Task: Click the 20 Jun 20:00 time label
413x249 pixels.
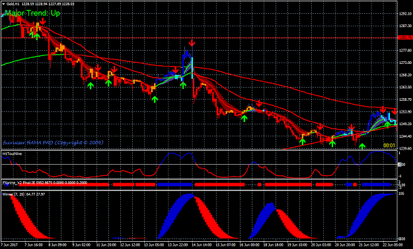Action: tap(346, 245)
